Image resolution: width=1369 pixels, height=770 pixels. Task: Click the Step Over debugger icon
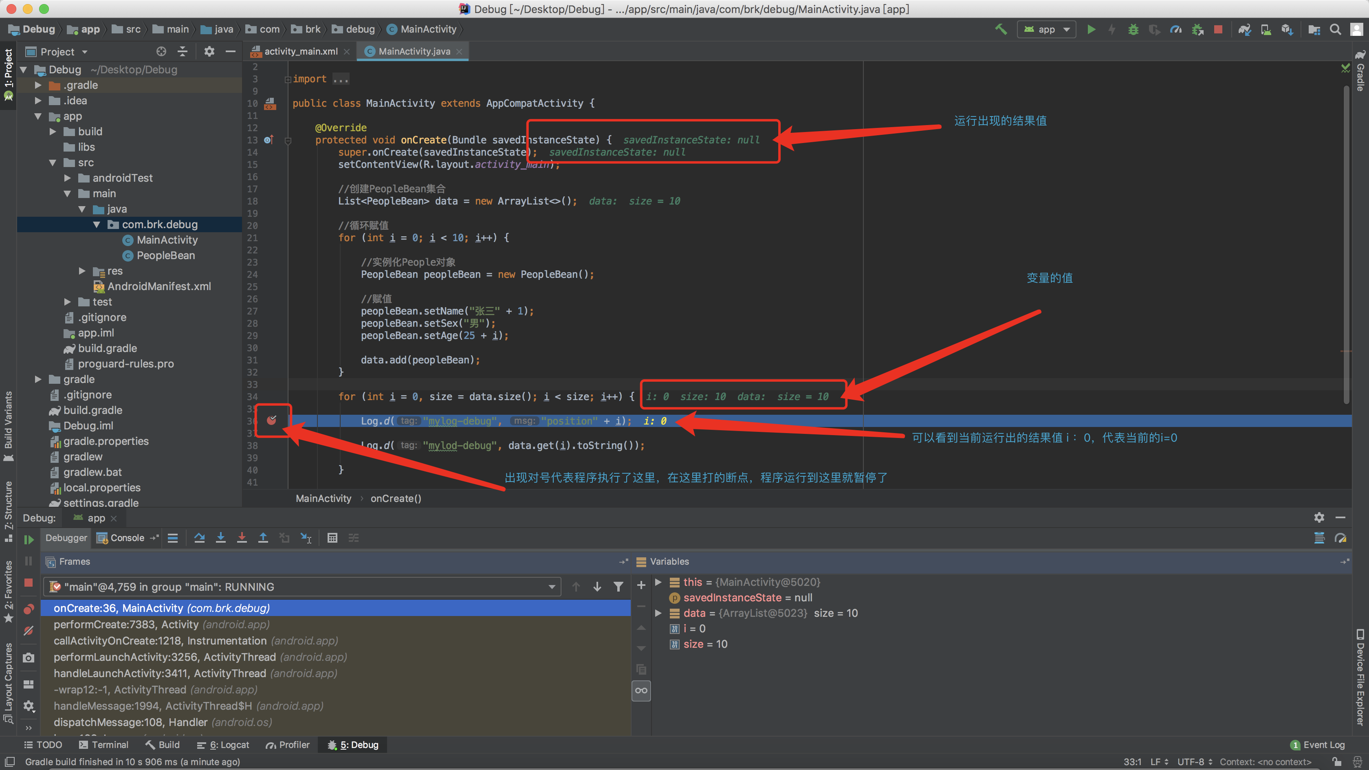[x=199, y=538]
